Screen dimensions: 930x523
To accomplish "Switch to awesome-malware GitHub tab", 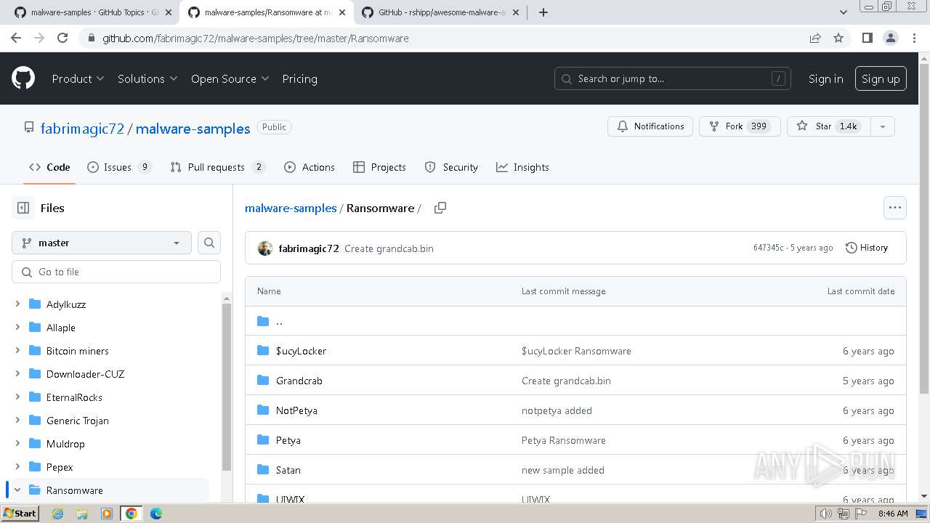I will (440, 12).
